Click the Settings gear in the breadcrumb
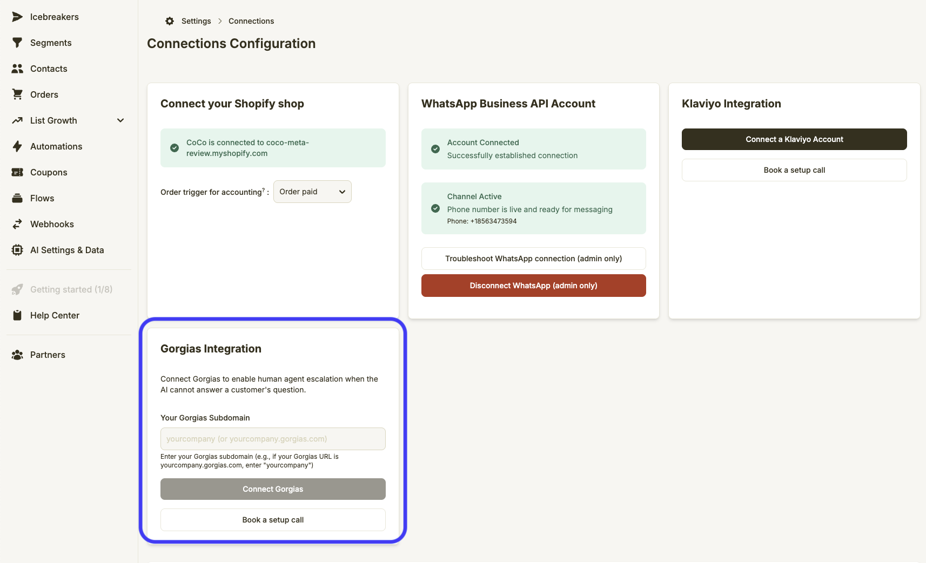Screen dimensions: 926x563 pyautogui.click(x=170, y=21)
